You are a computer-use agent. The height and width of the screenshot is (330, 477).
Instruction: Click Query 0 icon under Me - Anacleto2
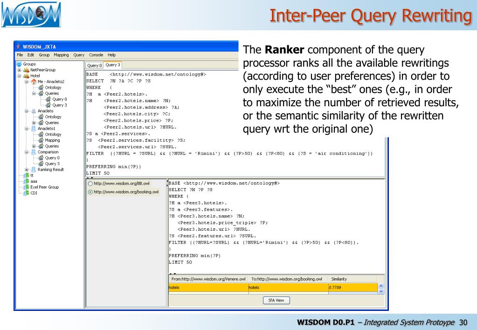point(48,99)
